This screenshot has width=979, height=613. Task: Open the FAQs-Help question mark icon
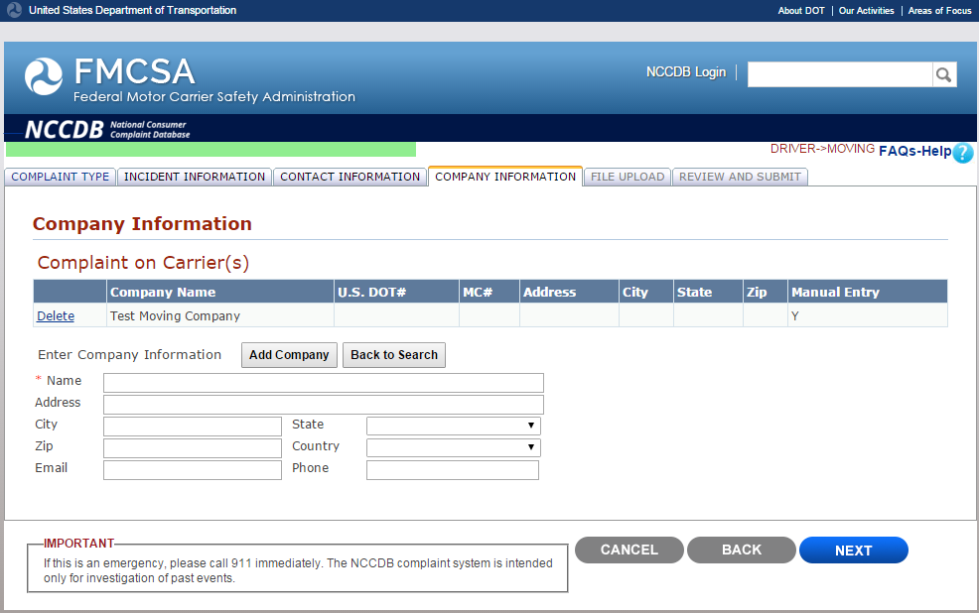coord(963,152)
